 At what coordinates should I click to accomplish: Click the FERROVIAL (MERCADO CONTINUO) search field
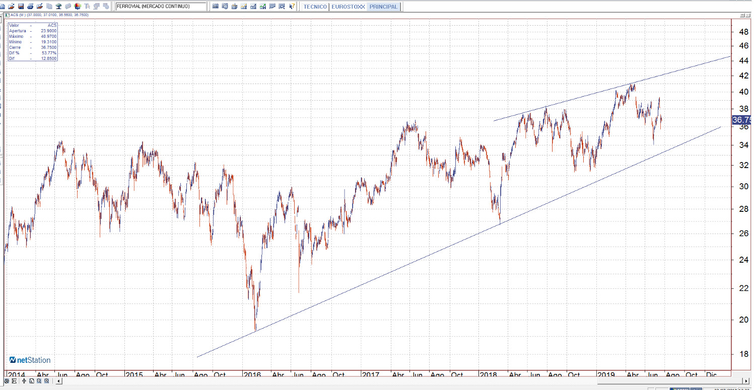pos(161,7)
